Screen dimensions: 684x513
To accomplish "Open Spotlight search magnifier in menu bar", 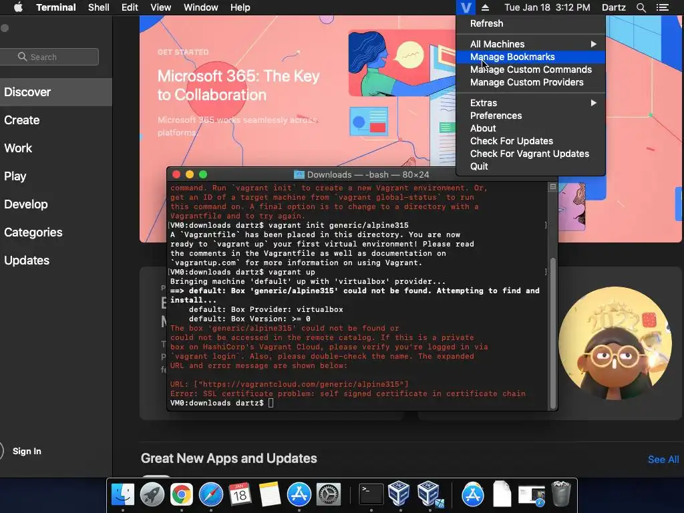I will tap(641, 7).
